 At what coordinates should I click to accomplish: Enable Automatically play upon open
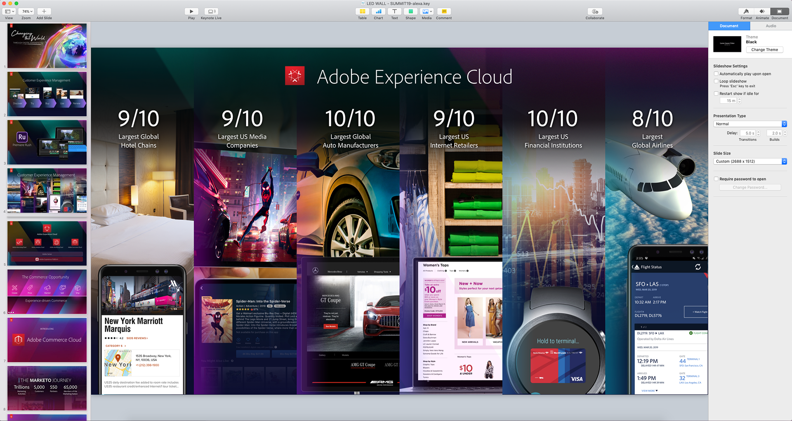[x=716, y=74]
